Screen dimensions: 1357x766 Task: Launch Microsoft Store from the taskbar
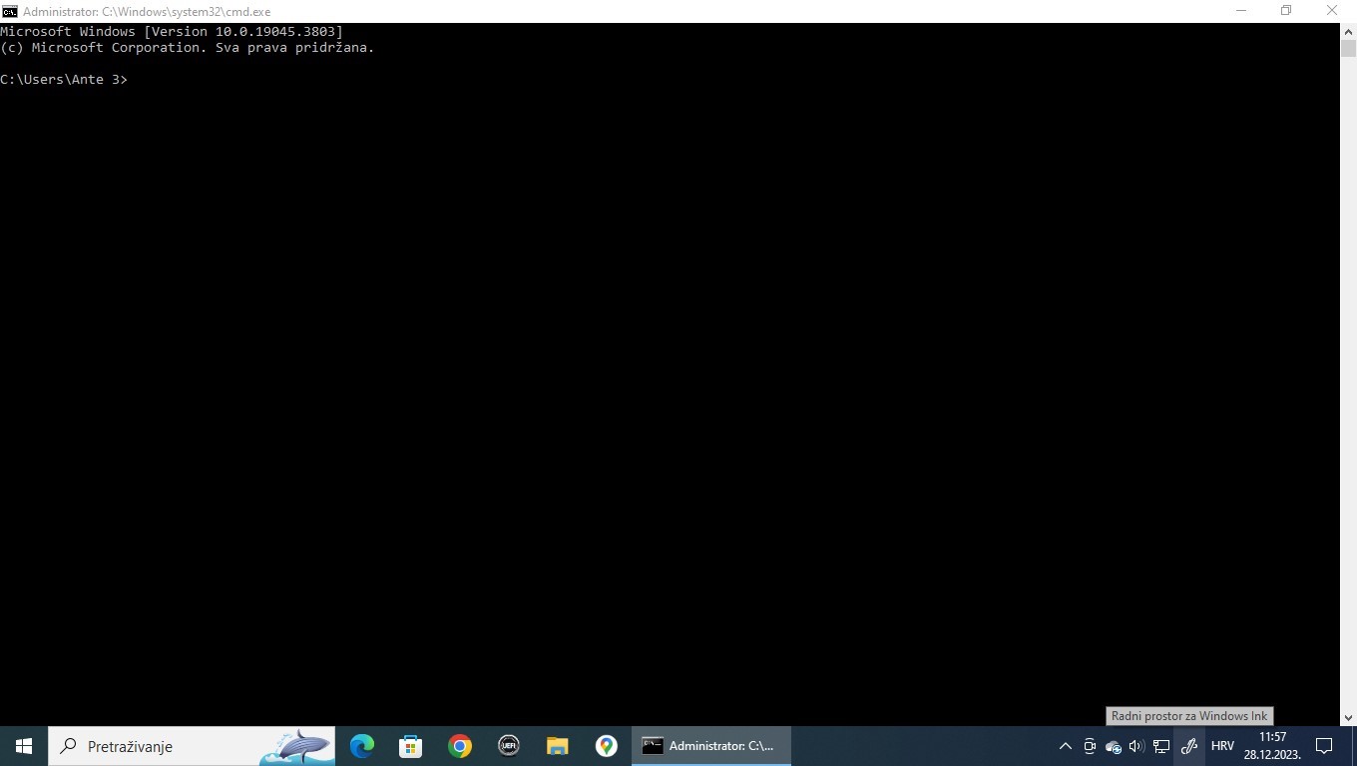[x=411, y=746]
